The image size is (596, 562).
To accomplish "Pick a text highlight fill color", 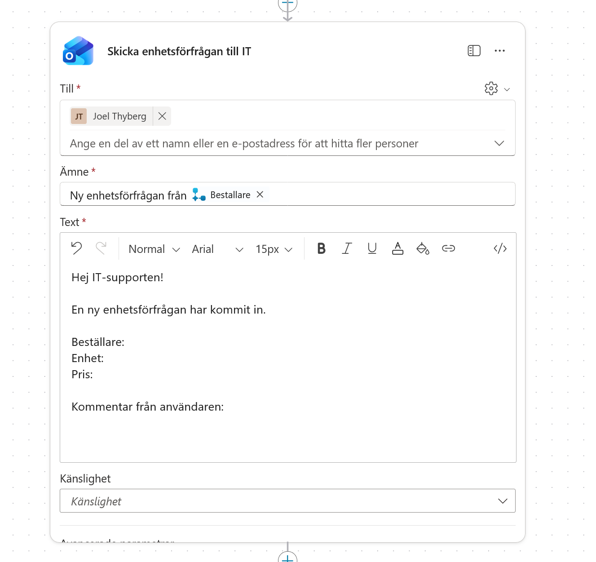I will [x=423, y=248].
